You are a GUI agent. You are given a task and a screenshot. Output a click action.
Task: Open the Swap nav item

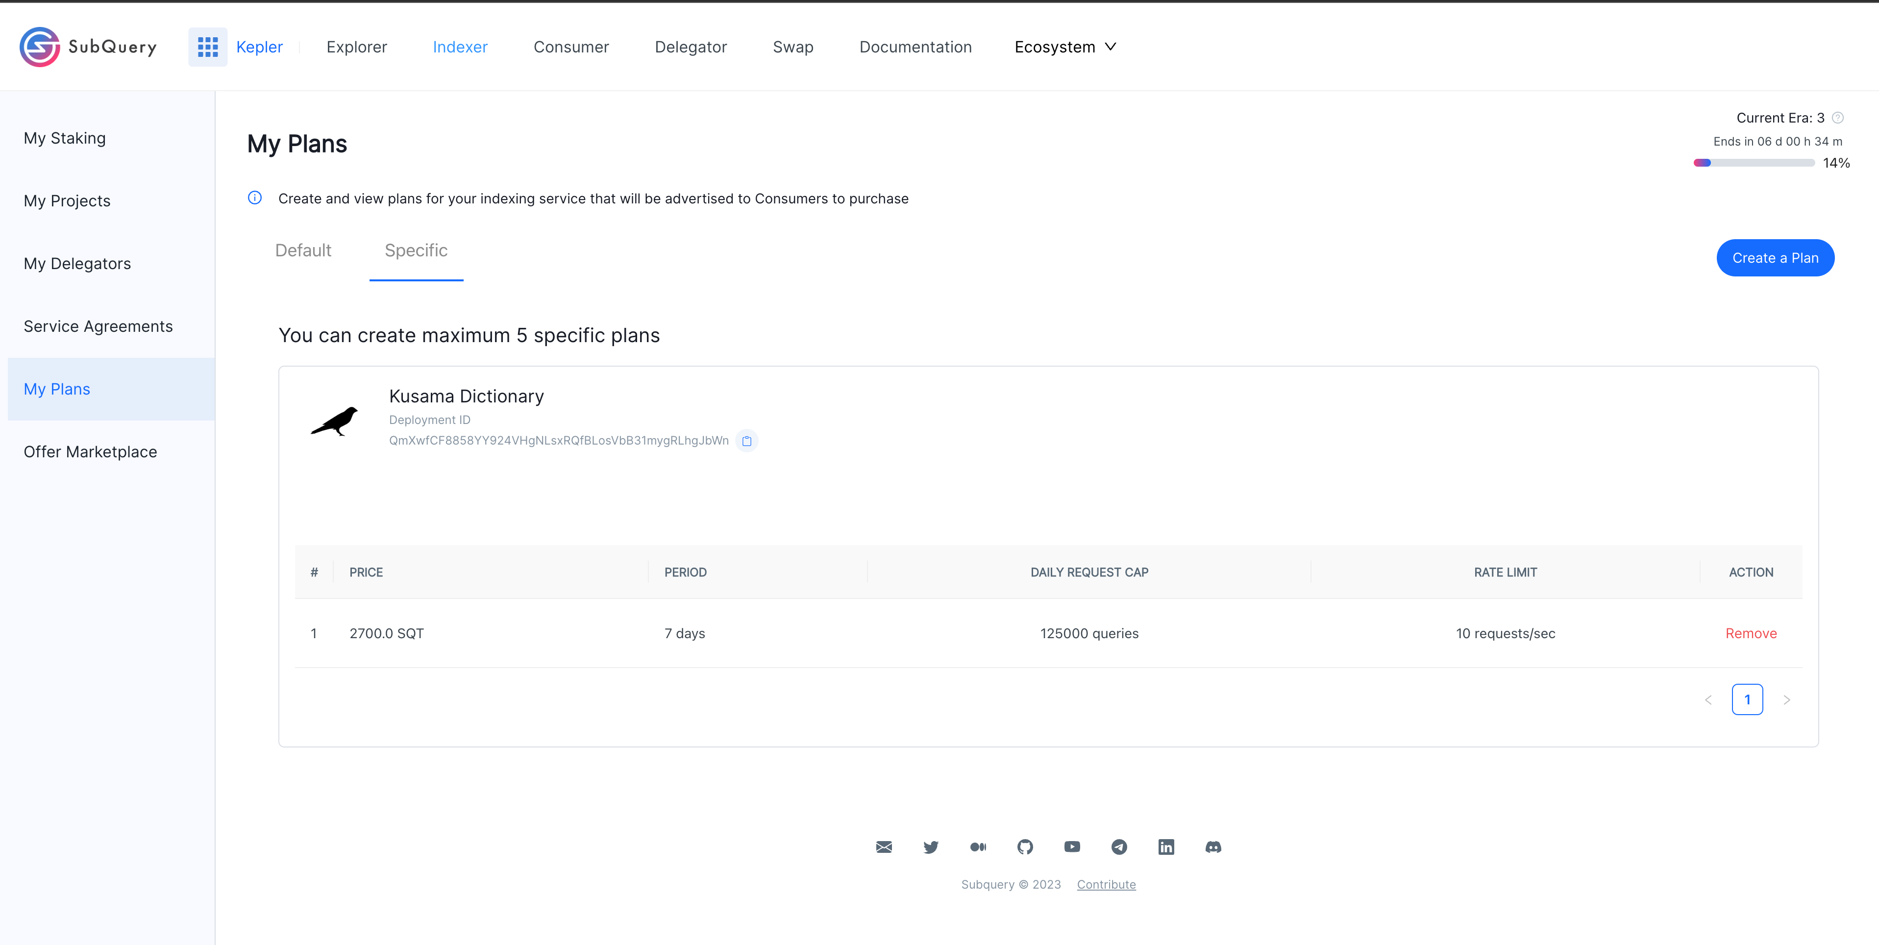pos(793,47)
